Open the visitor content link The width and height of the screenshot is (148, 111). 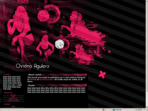click(13, 101)
